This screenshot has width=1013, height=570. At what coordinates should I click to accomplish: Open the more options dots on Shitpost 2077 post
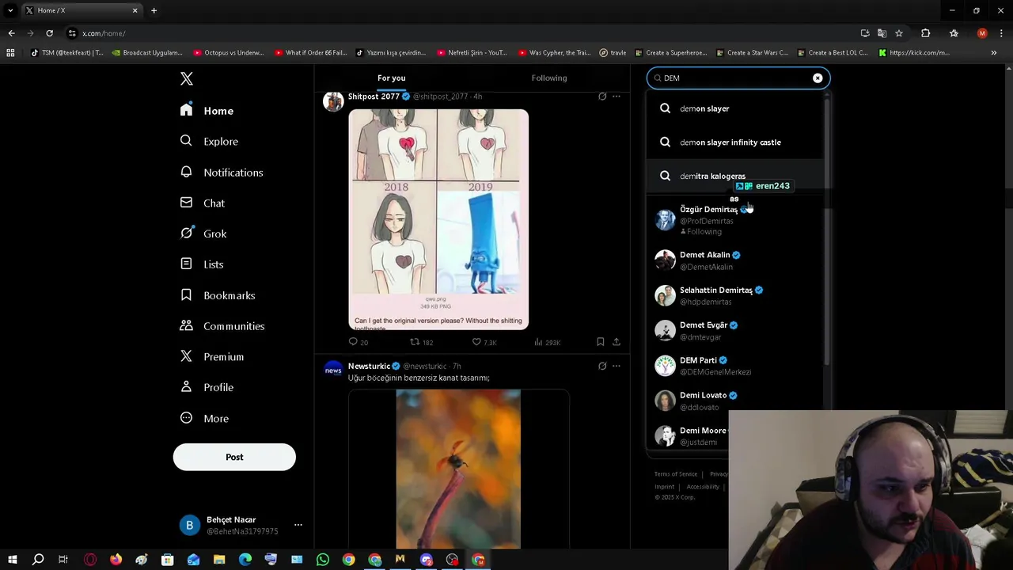617,97
